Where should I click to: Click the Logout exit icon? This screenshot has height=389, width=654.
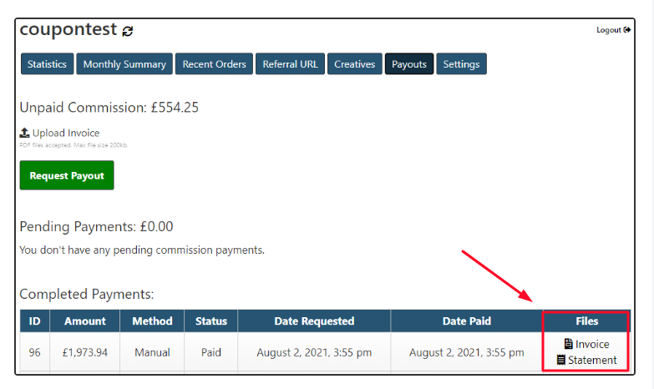[627, 29]
